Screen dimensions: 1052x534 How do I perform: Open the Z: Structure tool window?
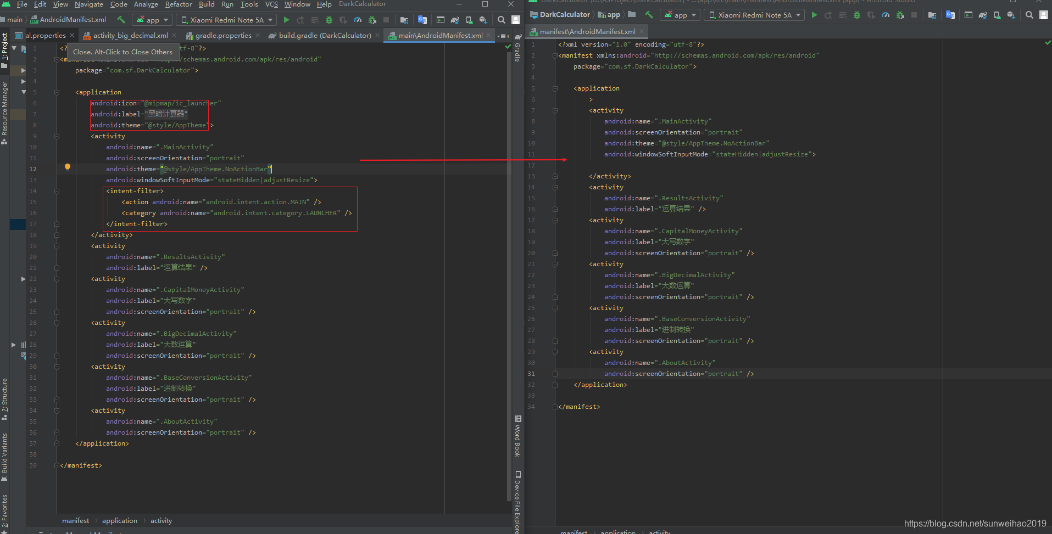pyautogui.click(x=4, y=399)
